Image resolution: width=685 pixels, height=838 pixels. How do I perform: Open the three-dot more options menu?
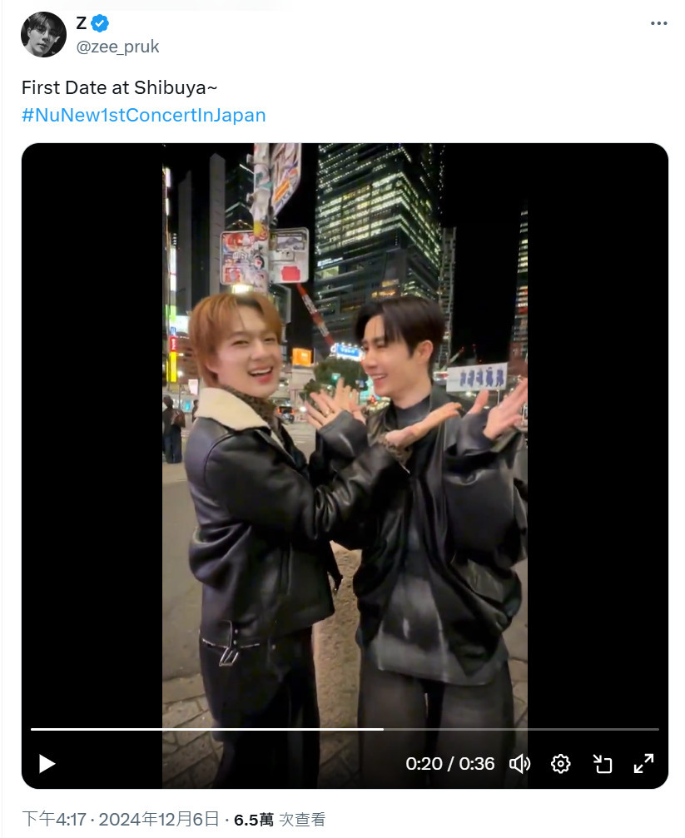tap(659, 23)
